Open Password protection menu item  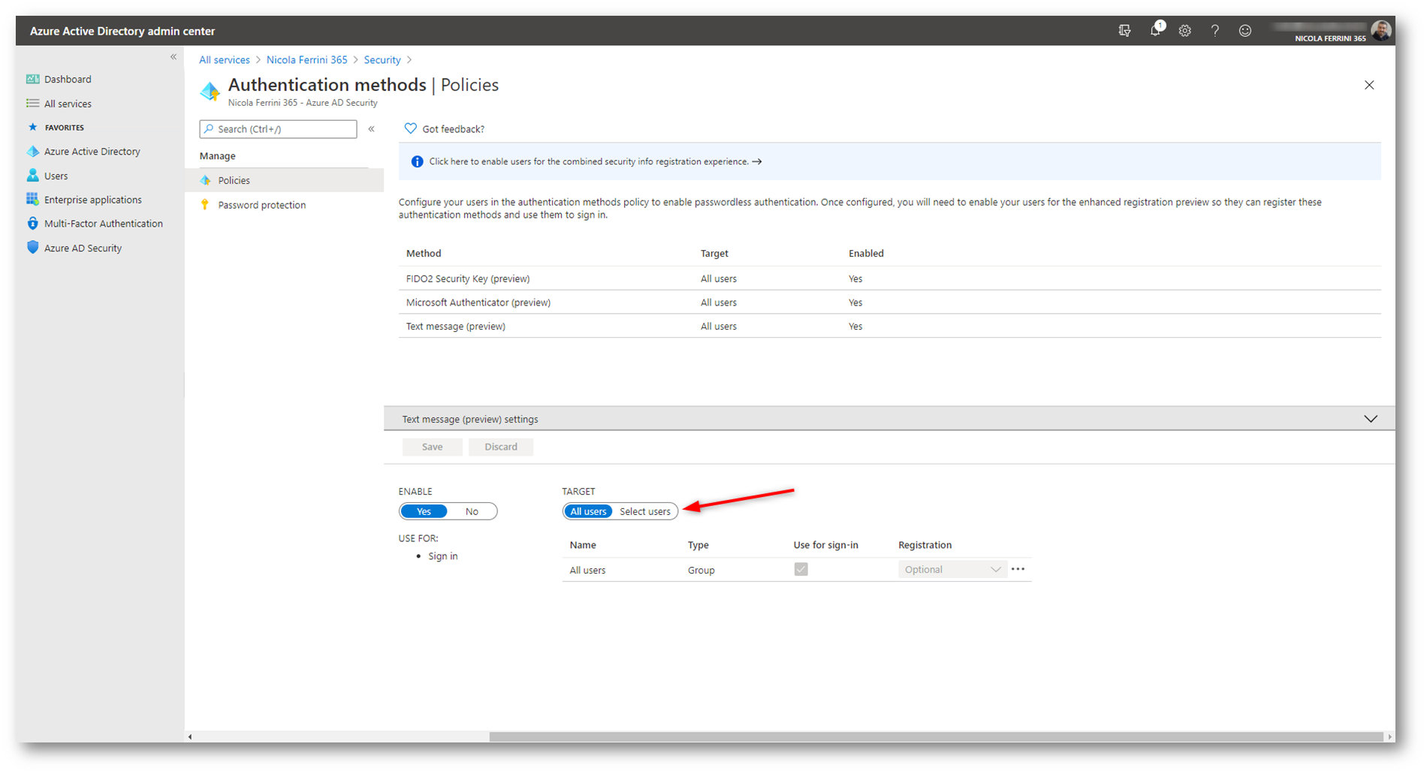(284, 205)
